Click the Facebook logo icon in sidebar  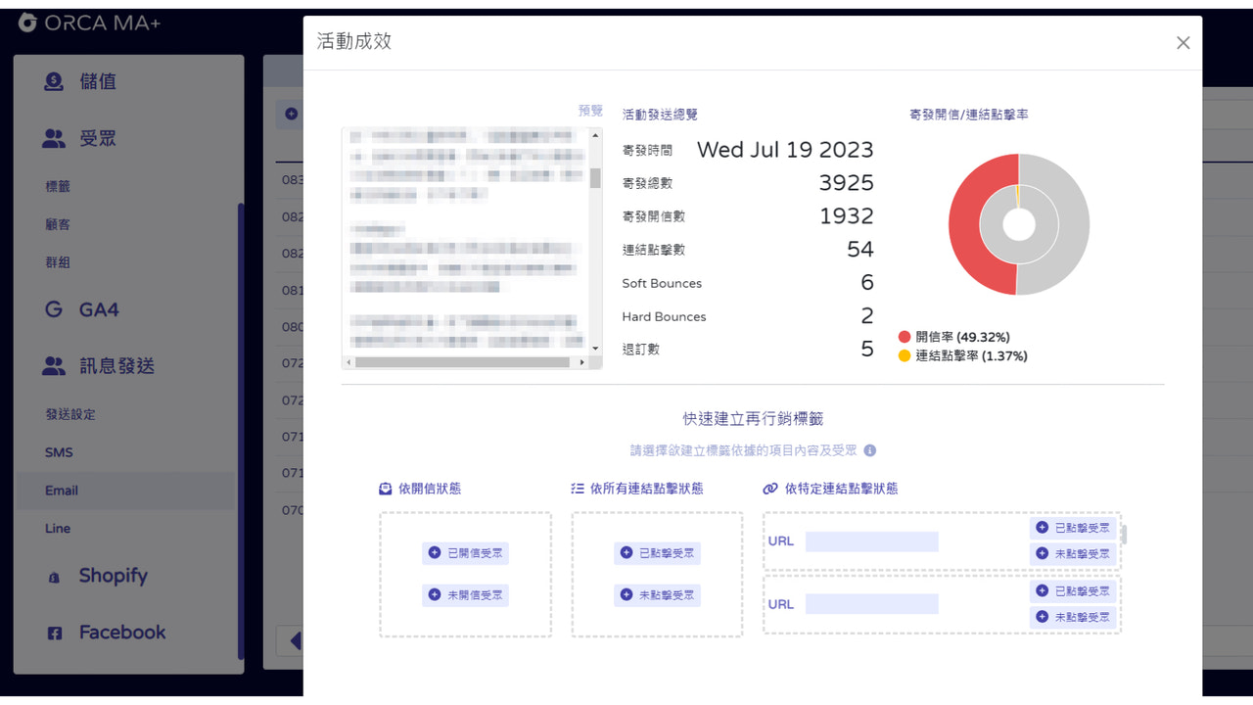(x=55, y=634)
